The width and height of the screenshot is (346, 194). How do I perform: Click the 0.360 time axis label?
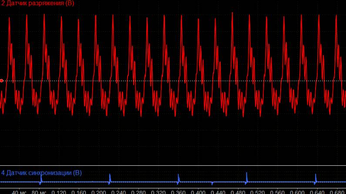tap(178, 192)
